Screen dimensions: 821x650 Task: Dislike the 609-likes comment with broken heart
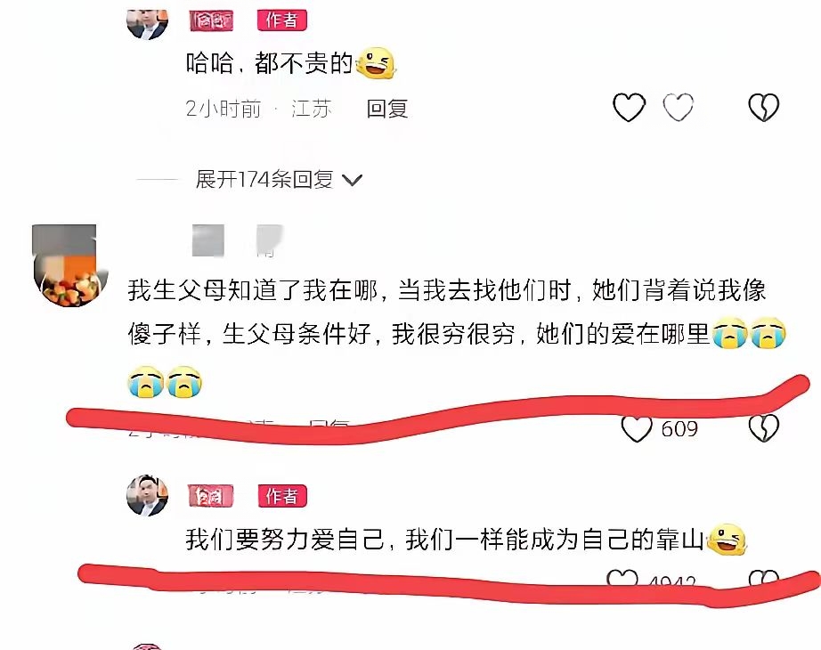[x=763, y=428]
